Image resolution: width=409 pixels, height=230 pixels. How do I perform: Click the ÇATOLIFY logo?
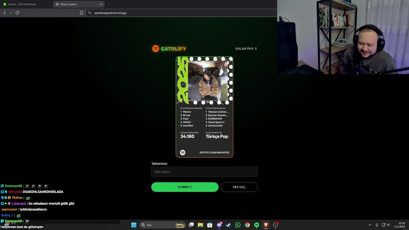pyautogui.click(x=169, y=49)
